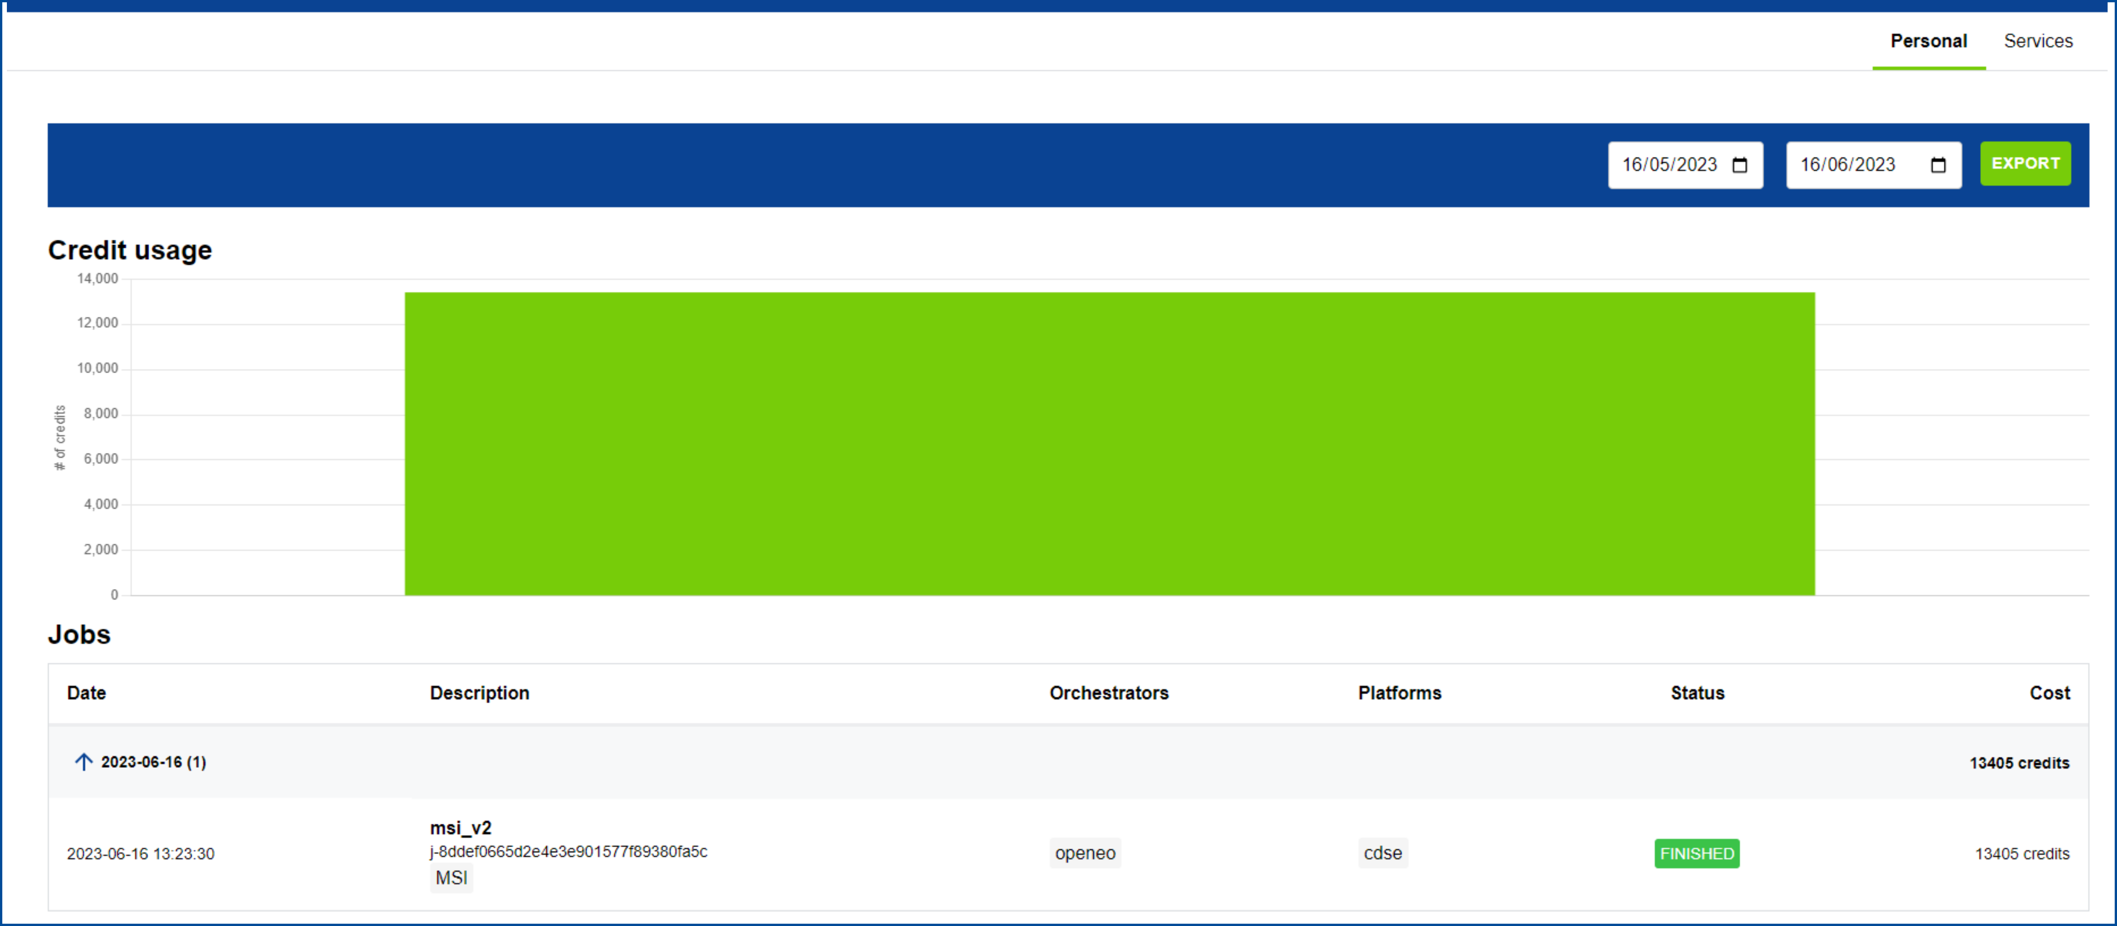This screenshot has width=2117, height=926.
Task: Click the MSI label tag
Action: tap(450, 878)
